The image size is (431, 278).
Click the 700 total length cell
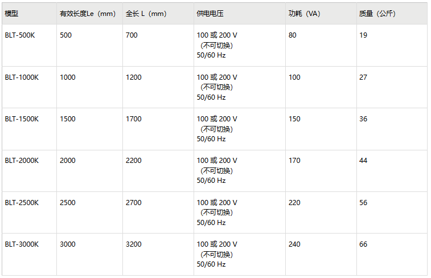(x=132, y=35)
